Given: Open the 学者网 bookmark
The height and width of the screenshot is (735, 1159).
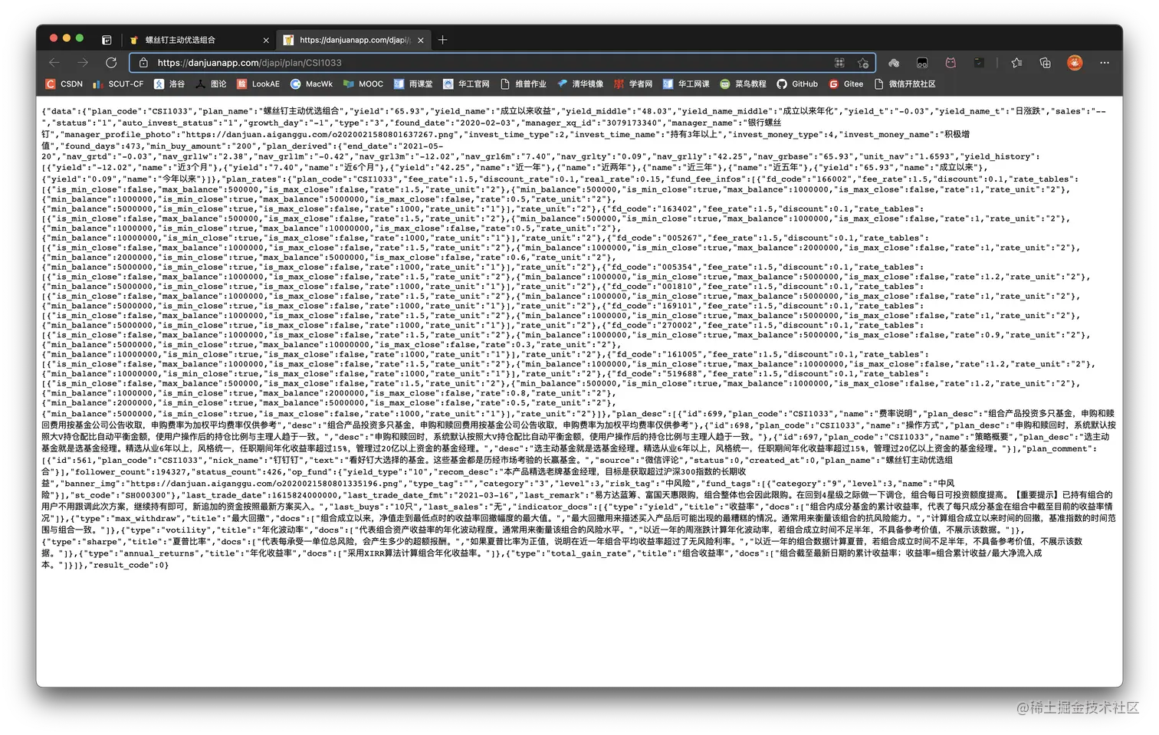Looking at the screenshot, I should coord(633,84).
